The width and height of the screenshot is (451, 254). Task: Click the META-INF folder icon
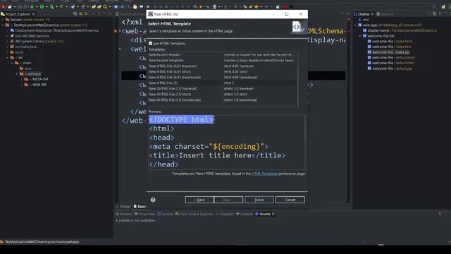27,79
